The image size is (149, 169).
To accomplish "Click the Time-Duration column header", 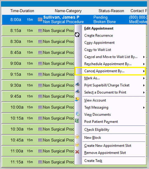I will [x=22, y=11].
